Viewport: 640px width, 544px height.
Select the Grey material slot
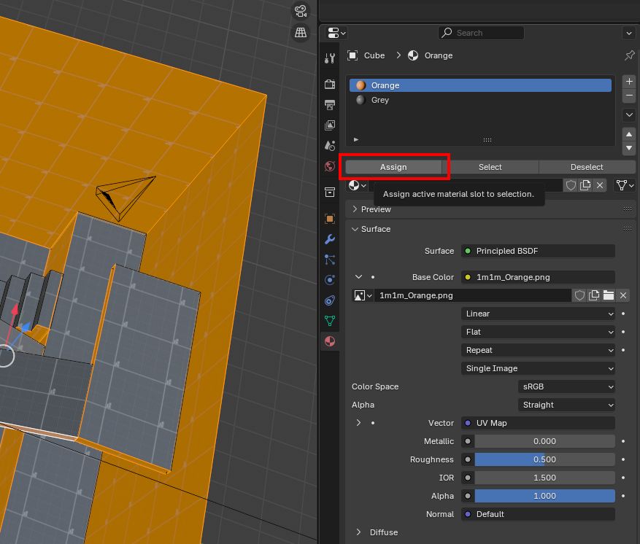[x=380, y=100]
